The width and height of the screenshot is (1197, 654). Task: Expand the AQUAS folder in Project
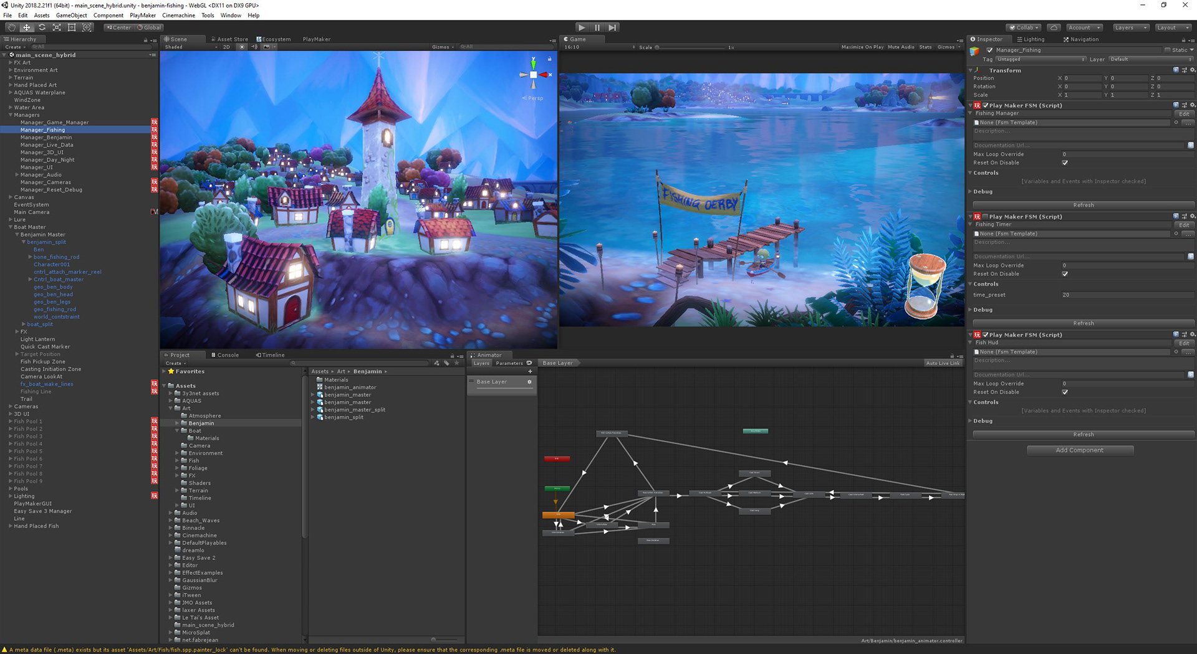point(171,400)
